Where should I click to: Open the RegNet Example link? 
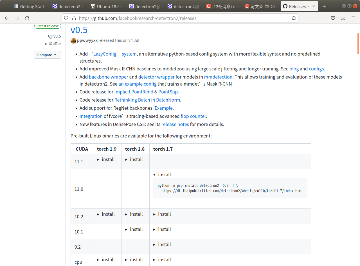click(x=164, y=108)
